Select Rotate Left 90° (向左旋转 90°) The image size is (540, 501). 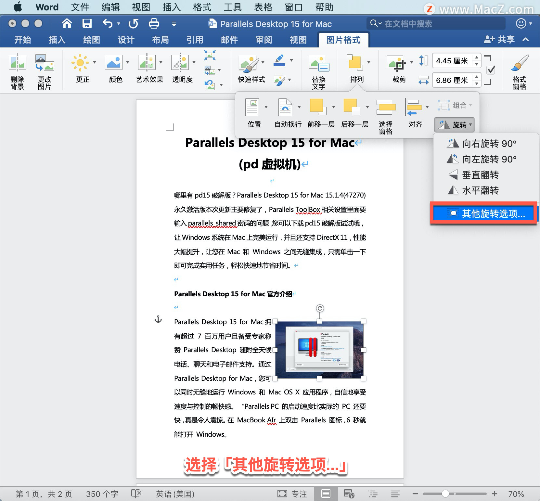486,159
